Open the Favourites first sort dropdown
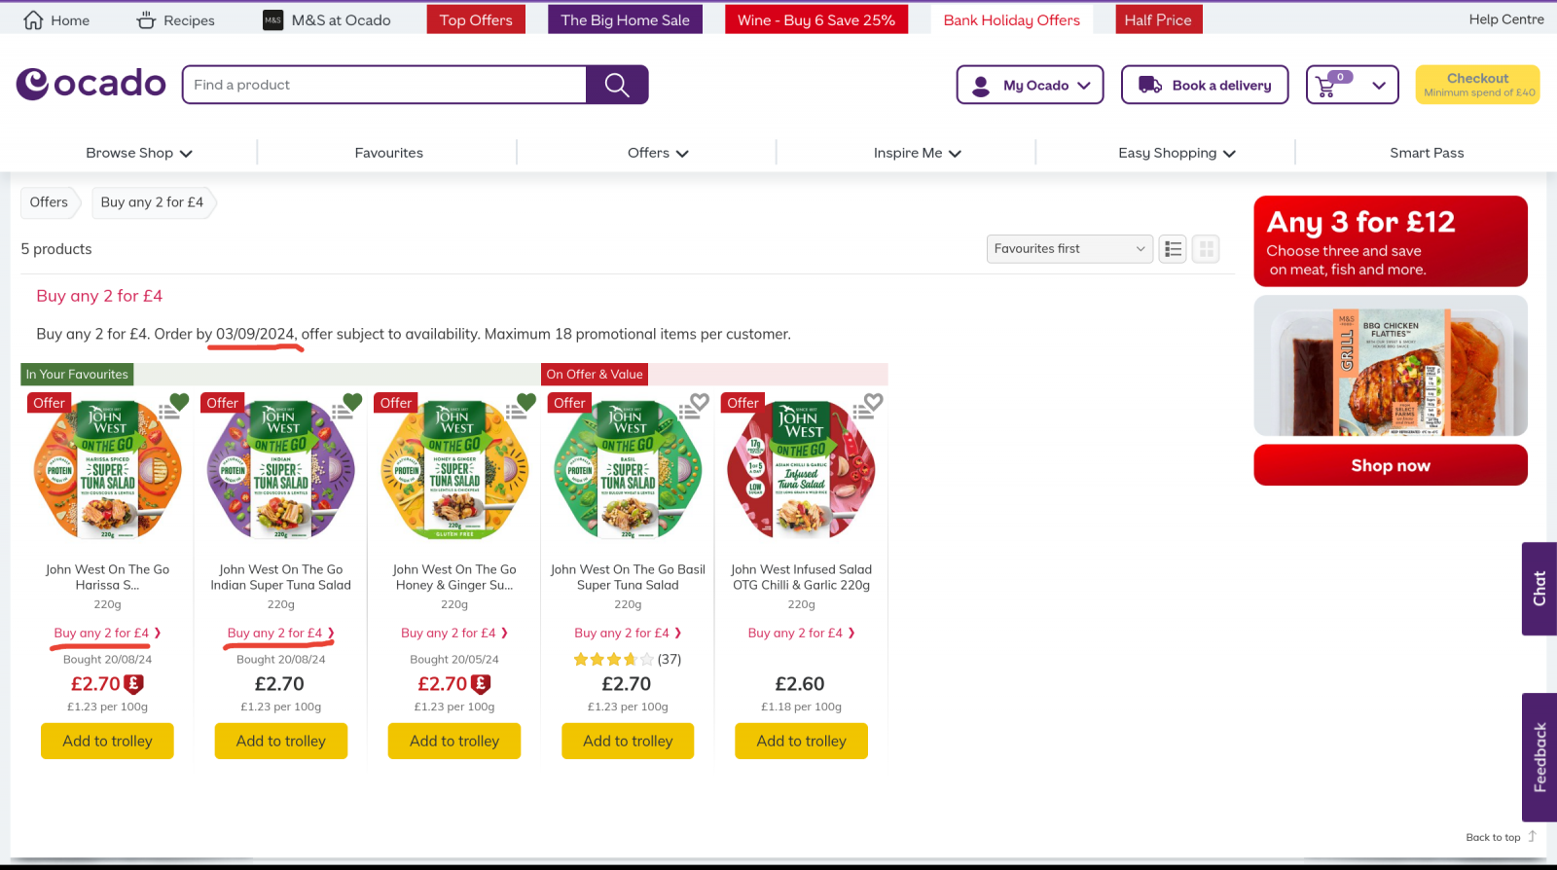This screenshot has height=870, width=1557. 1068,249
